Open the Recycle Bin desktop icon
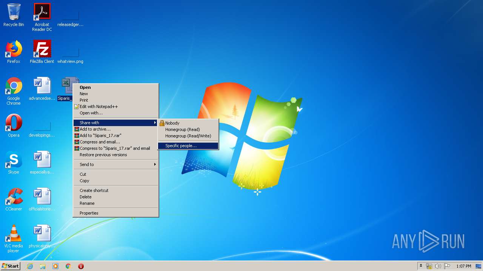Viewport: 483px width, 271px height. (x=14, y=15)
